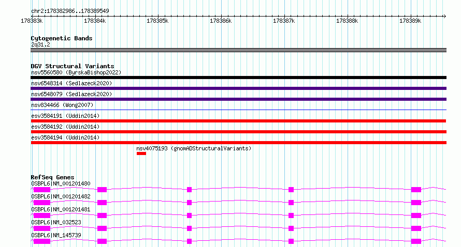The image size is (461, 247).
Task: Select the 178384k ruler position label
Action: [95, 21]
